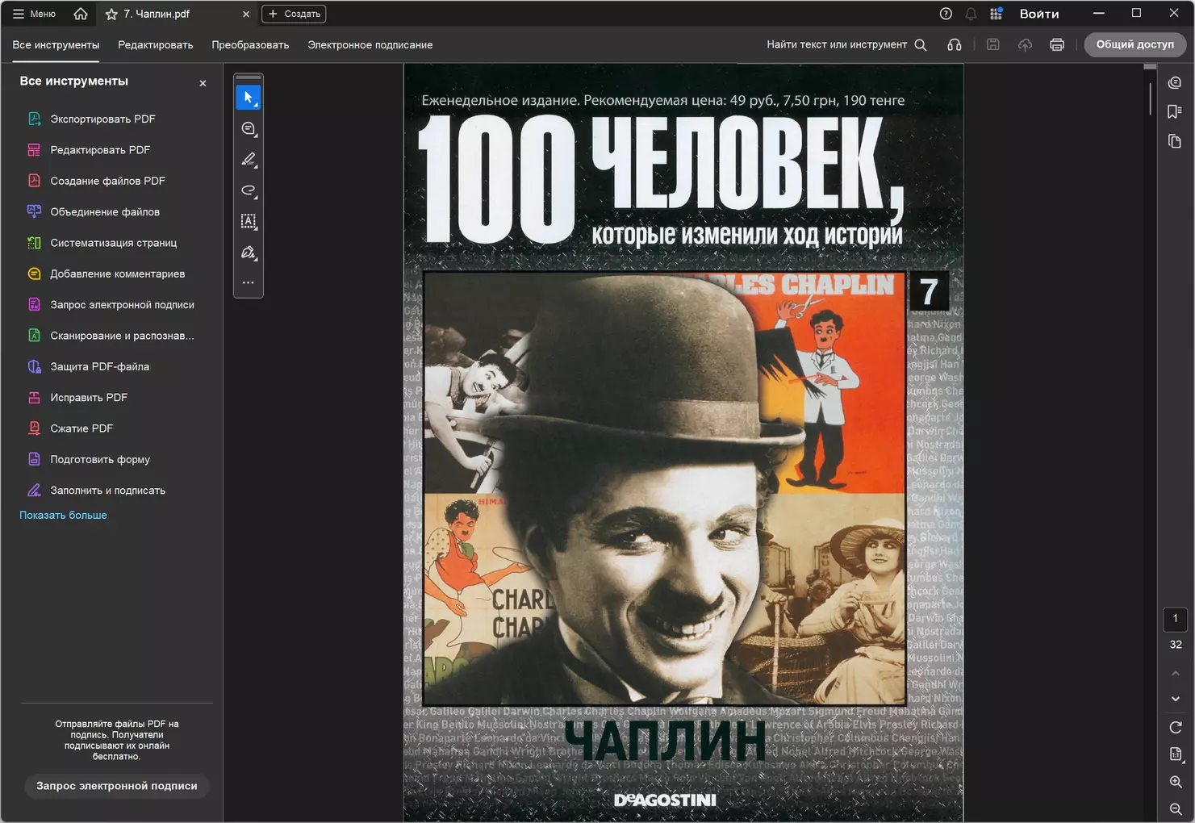Click the Войти sign-in button
This screenshot has width=1195, height=823.
(x=1039, y=14)
